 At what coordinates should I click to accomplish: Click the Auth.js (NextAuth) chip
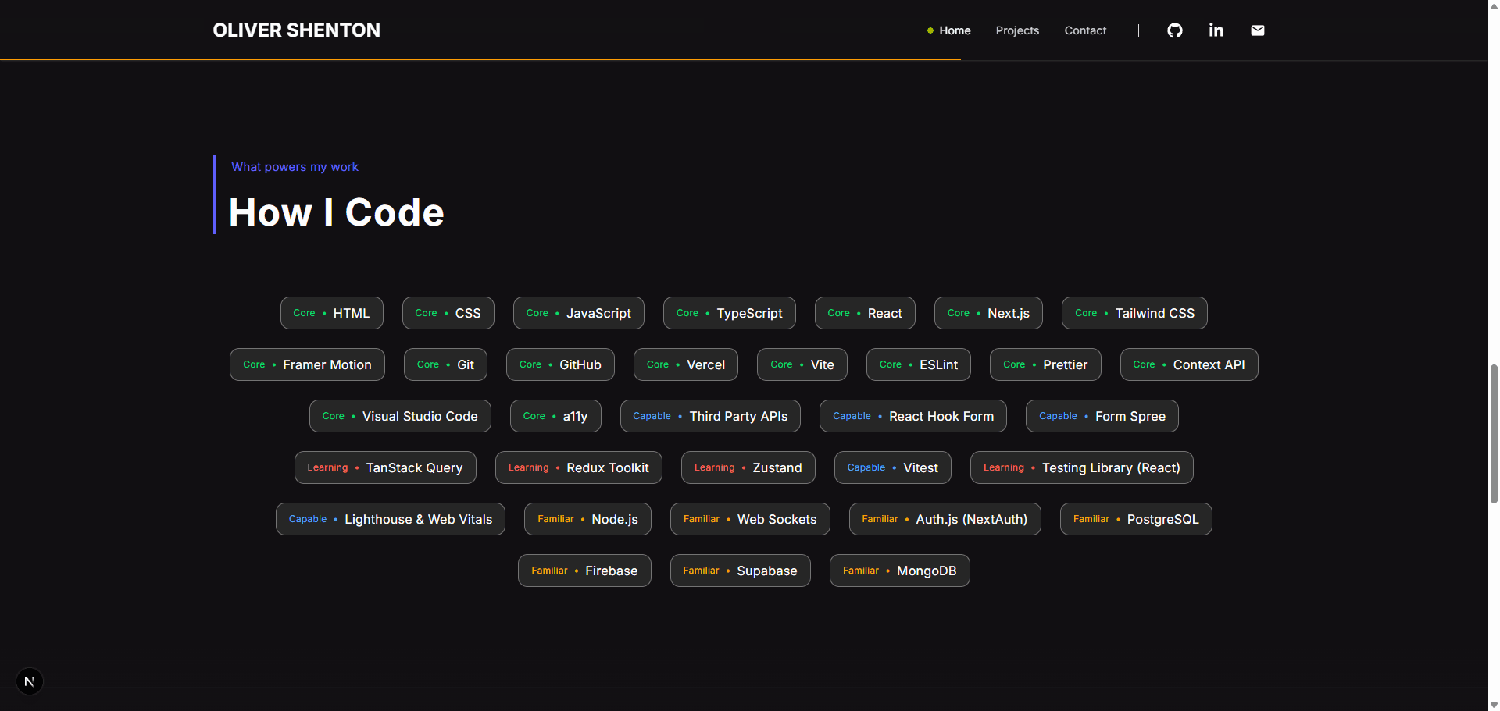(x=945, y=519)
